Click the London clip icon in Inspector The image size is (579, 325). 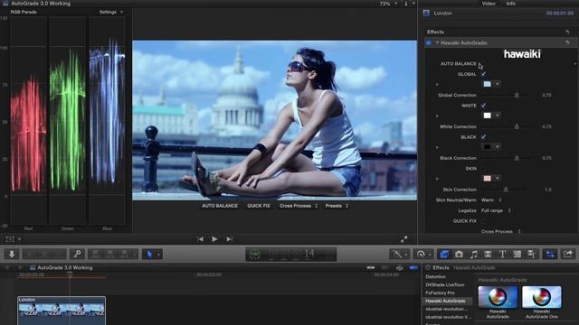pyautogui.click(x=426, y=14)
